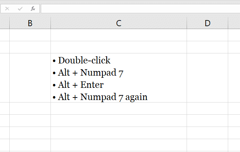Select column B header
This screenshot has height=152, width=240.
pos(30,23)
